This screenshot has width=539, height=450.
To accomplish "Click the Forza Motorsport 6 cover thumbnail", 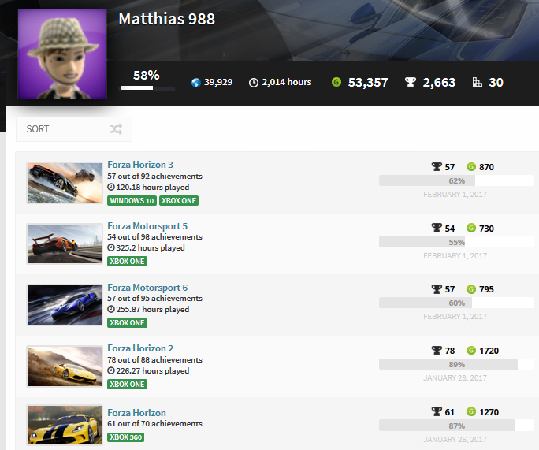I will point(65,305).
